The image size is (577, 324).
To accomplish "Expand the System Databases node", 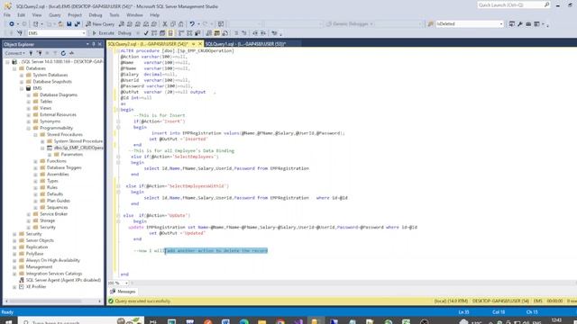I will pyautogui.click(x=22, y=75).
